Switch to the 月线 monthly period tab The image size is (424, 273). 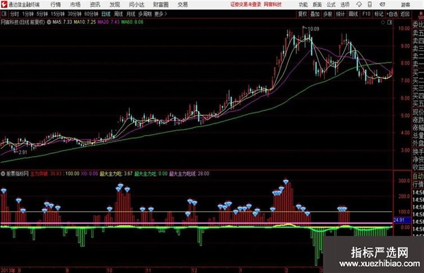pyautogui.click(x=131, y=14)
